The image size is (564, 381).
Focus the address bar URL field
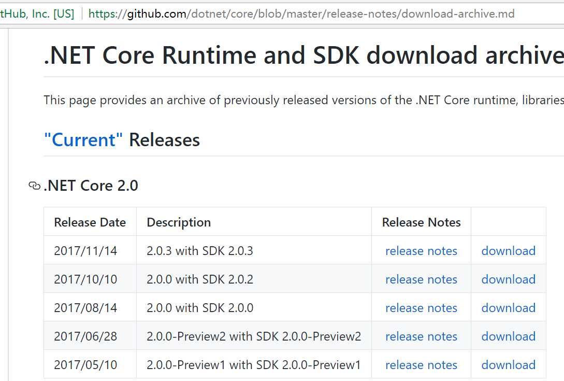pos(301,14)
